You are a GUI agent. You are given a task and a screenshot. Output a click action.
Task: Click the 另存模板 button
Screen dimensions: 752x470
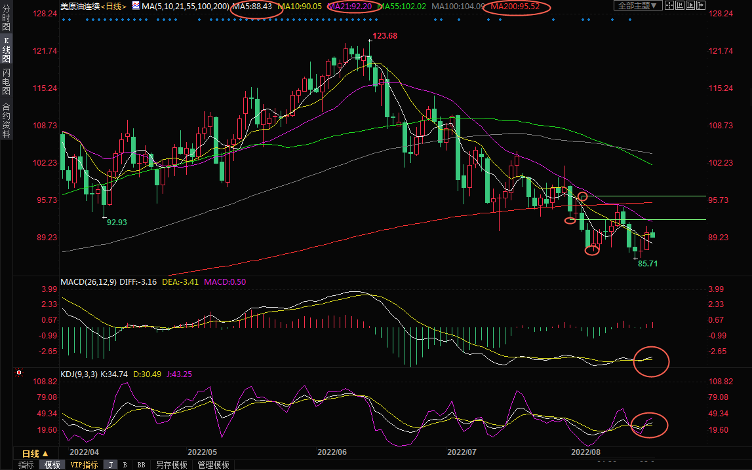coord(171,465)
